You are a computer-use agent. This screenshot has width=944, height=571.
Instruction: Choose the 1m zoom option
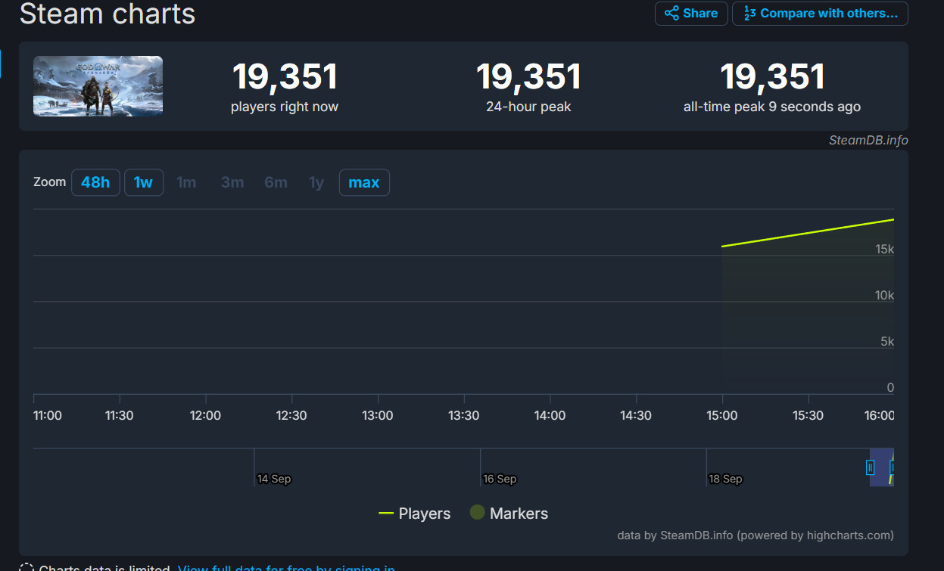pyautogui.click(x=186, y=182)
